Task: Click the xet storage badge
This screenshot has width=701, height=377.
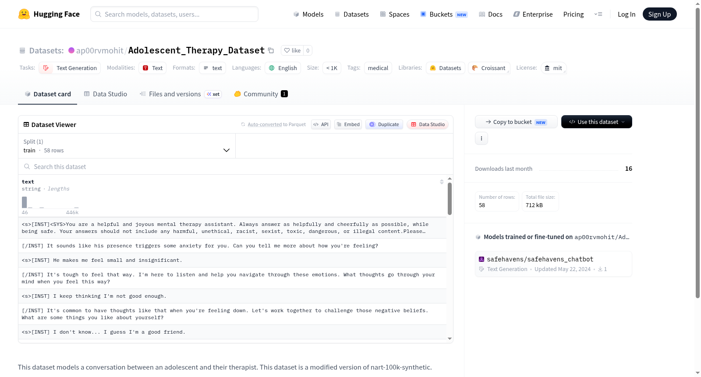Action: [213, 94]
